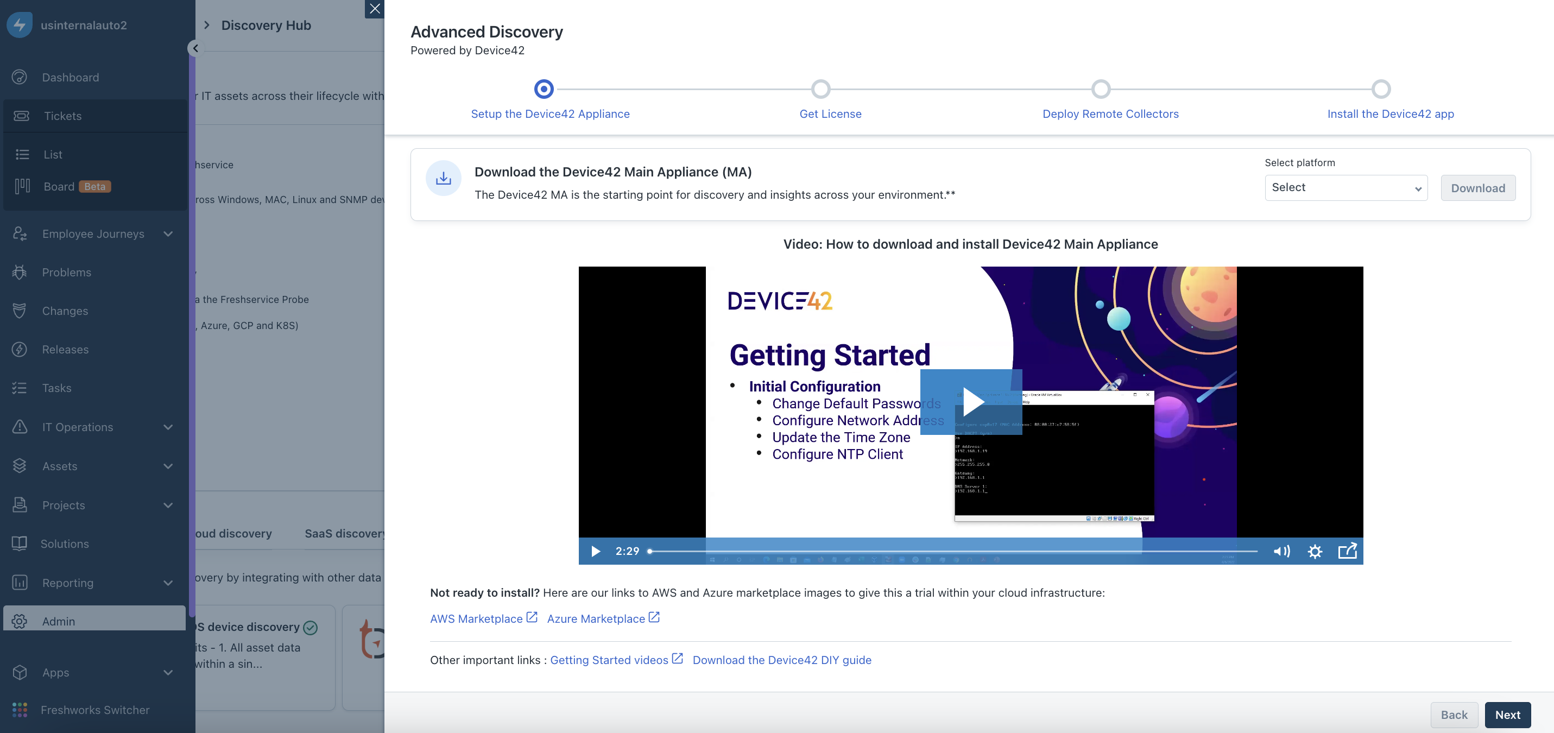Mute the video volume icon
This screenshot has height=733, width=1554.
click(1281, 552)
